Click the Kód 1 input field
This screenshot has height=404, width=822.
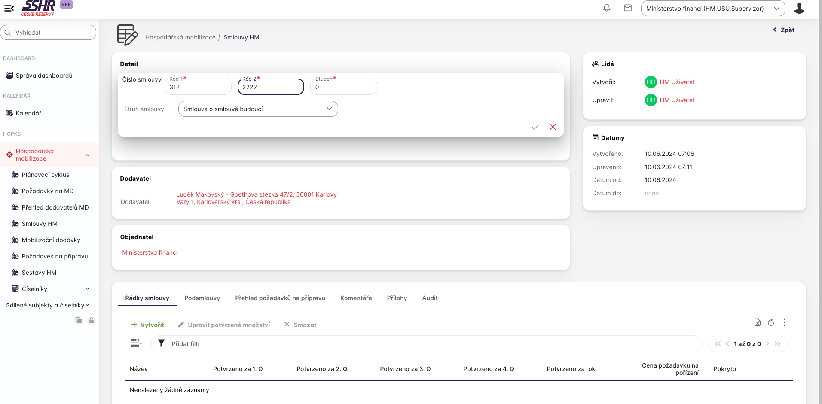pyautogui.click(x=198, y=87)
